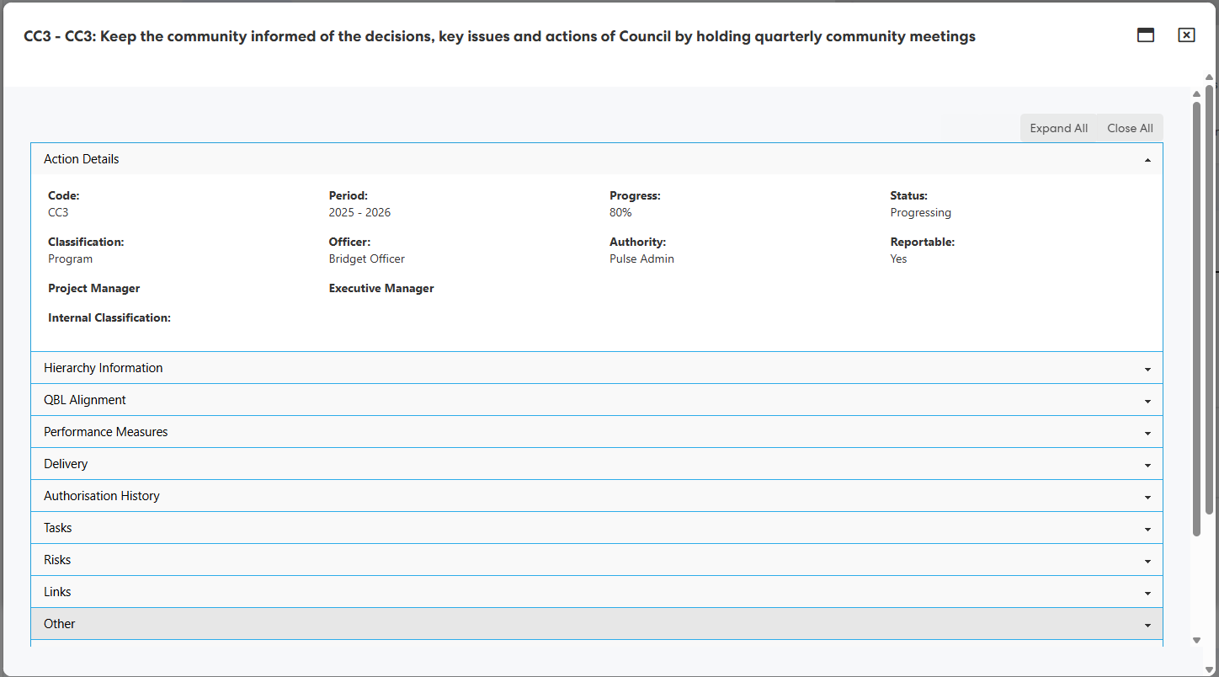
Task: Expand the Other section arrow
Action: pyautogui.click(x=1147, y=625)
